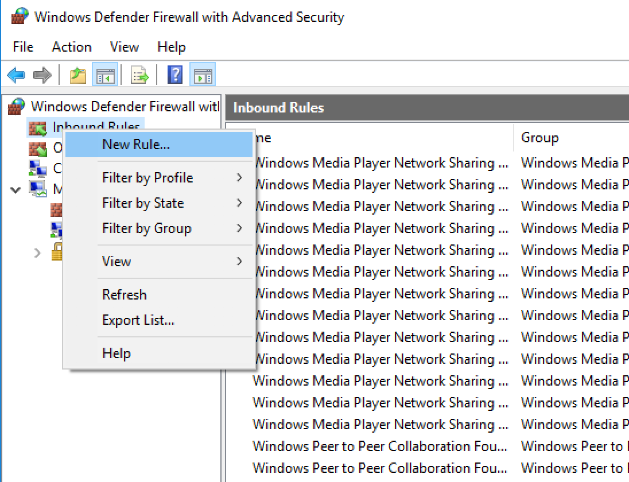
Task: Click the root firewall node icon in tree
Action: [x=17, y=107]
